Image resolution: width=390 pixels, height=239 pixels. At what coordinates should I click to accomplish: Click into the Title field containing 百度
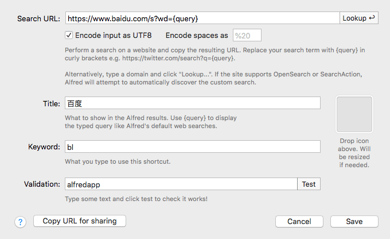pos(193,103)
